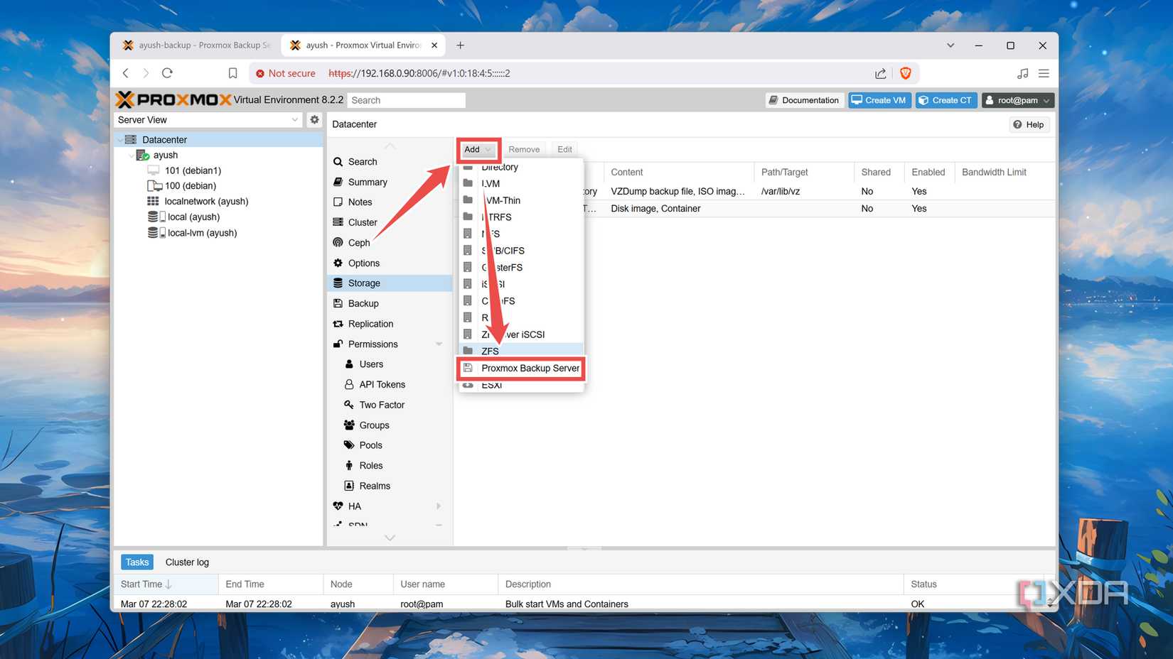Sort by the Path/Target column header
This screenshot has height=659, width=1173.
[x=804, y=173]
